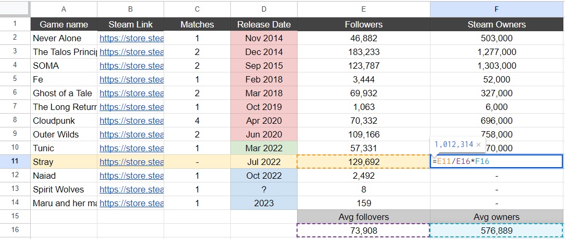Click the Release Date header cell
The height and width of the screenshot is (239, 565).
[264, 24]
